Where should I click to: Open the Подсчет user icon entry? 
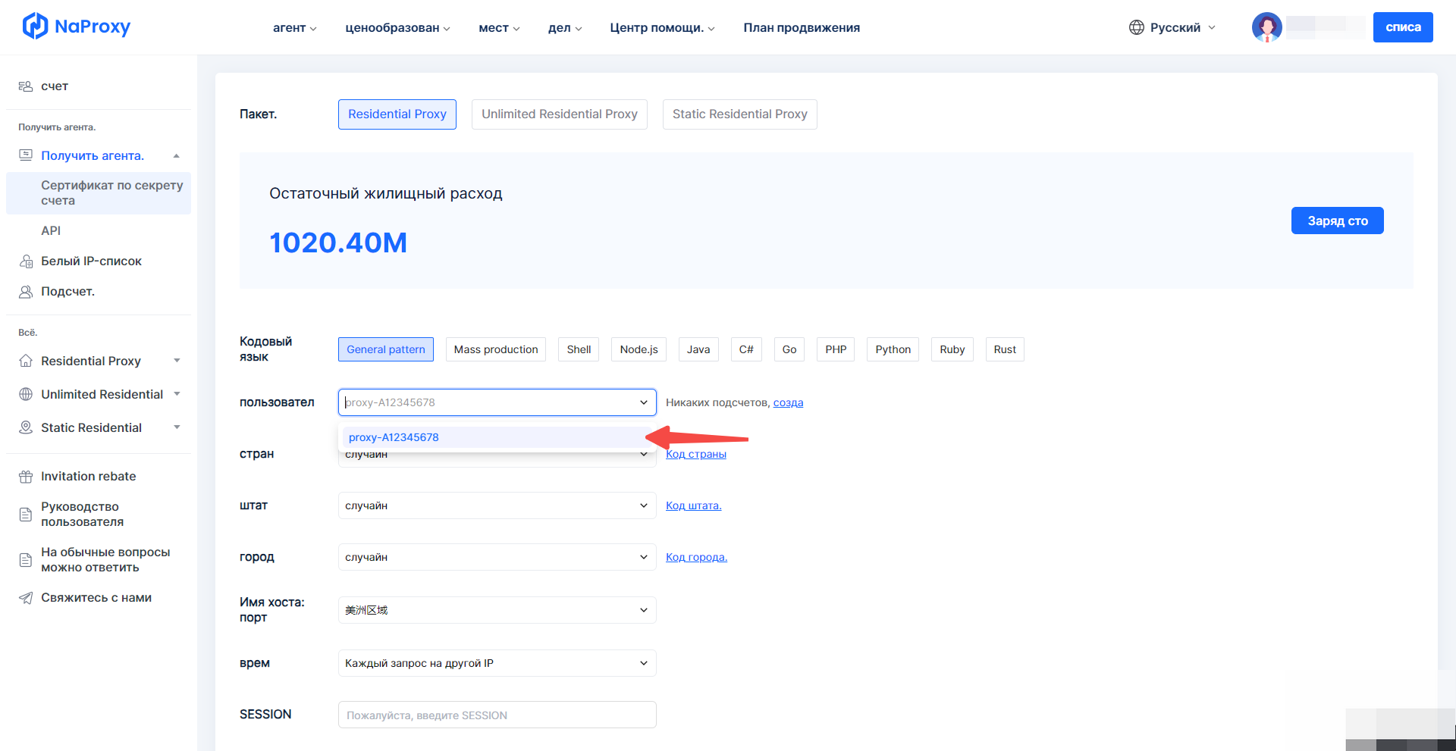click(x=26, y=292)
